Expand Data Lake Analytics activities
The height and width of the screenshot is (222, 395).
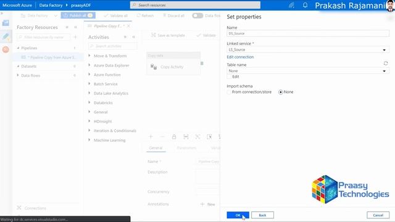[89, 93]
